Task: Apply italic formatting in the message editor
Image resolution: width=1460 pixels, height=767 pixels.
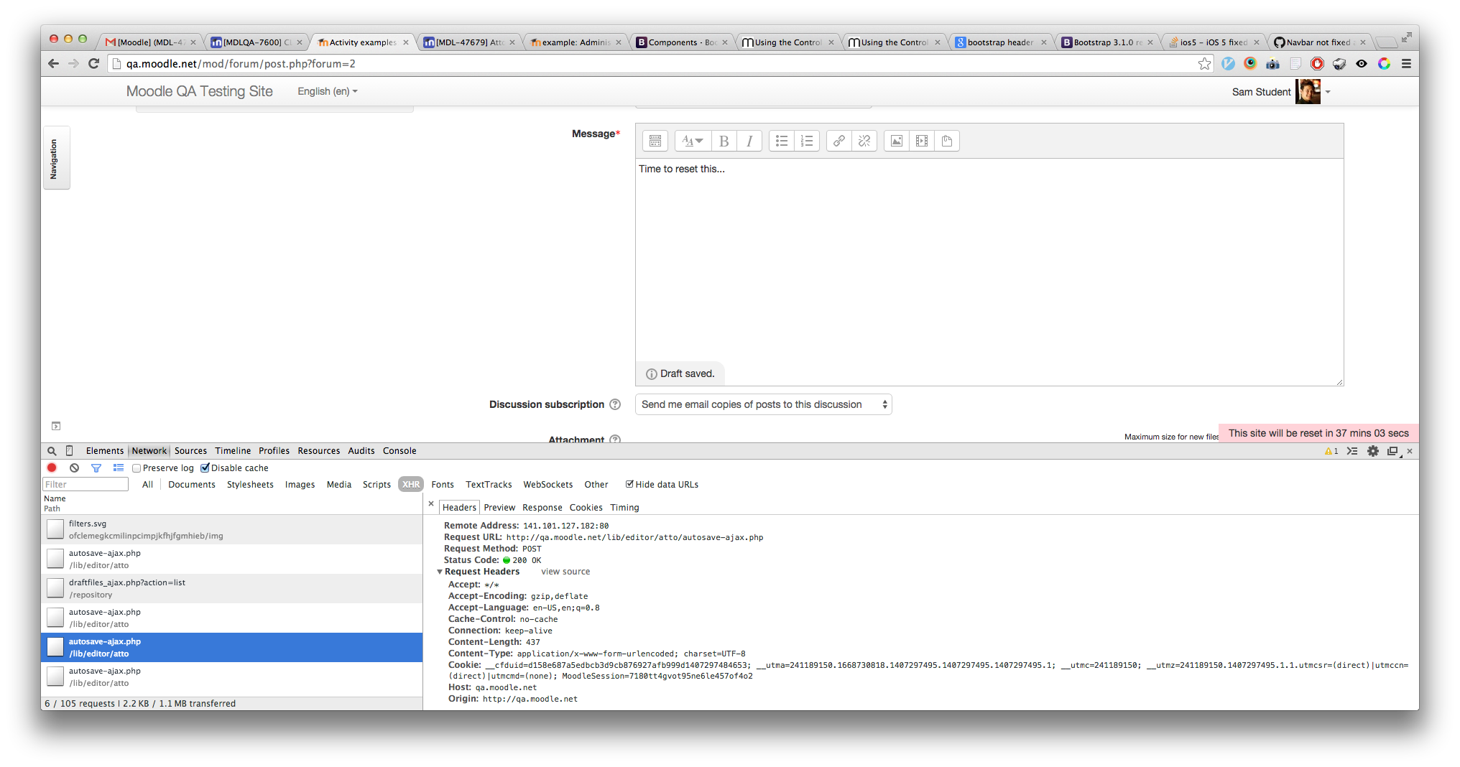Action: point(749,141)
